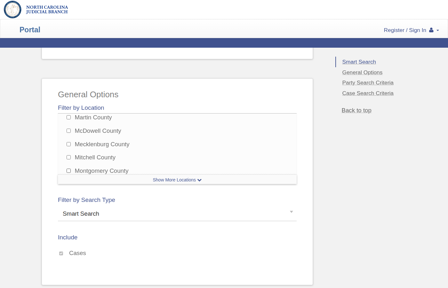Go to General Options in sidebar
The image size is (448, 288).
(x=362, y=72)
